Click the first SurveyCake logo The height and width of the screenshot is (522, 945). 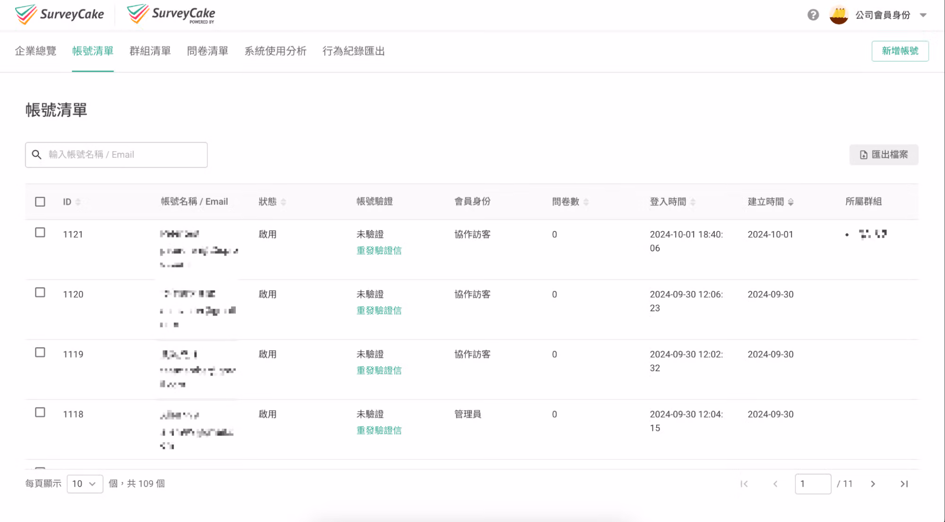60,15
